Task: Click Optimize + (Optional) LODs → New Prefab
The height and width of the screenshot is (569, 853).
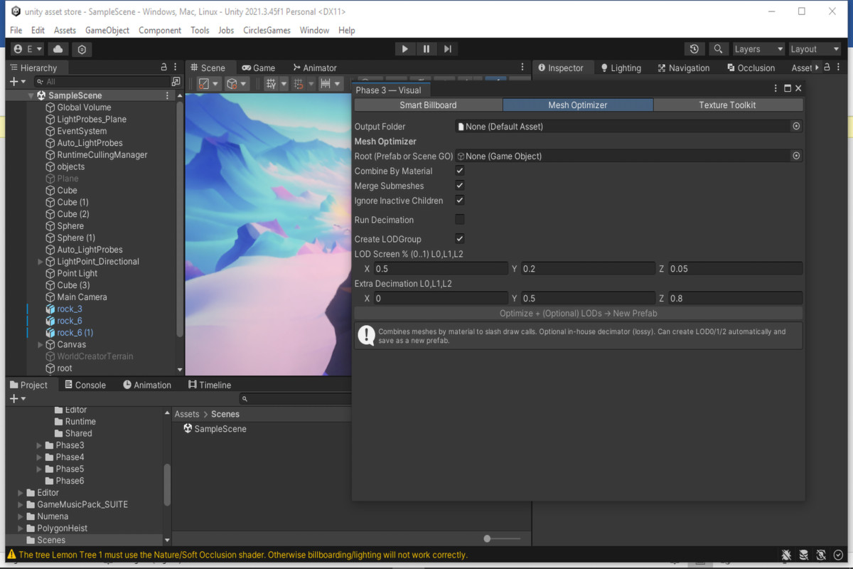Action: pyautogui.click(x=579, y=313)
